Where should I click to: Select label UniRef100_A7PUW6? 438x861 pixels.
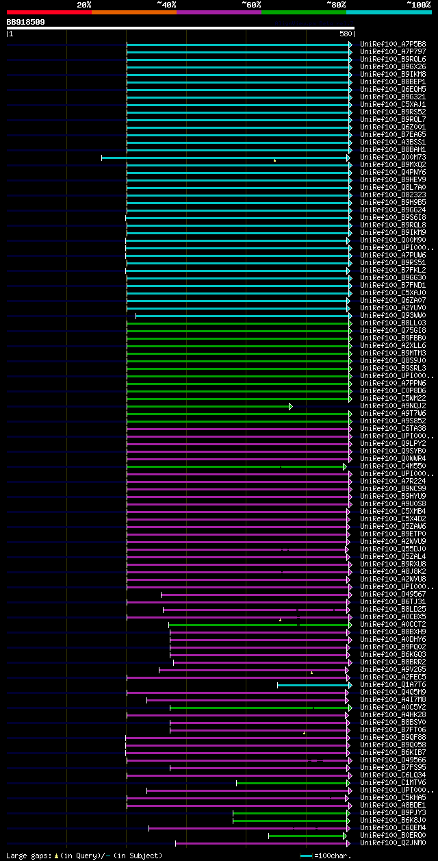point(393,255)
